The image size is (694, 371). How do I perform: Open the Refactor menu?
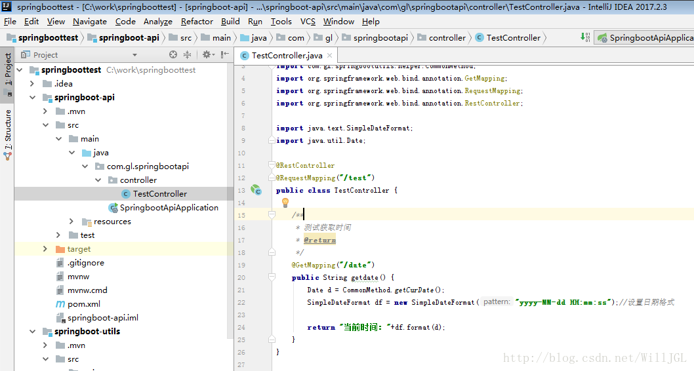pos(195,21)
